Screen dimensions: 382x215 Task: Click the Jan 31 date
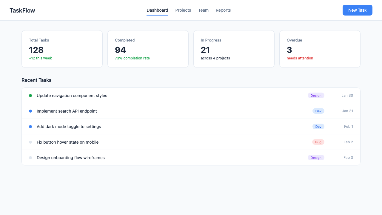348,111
